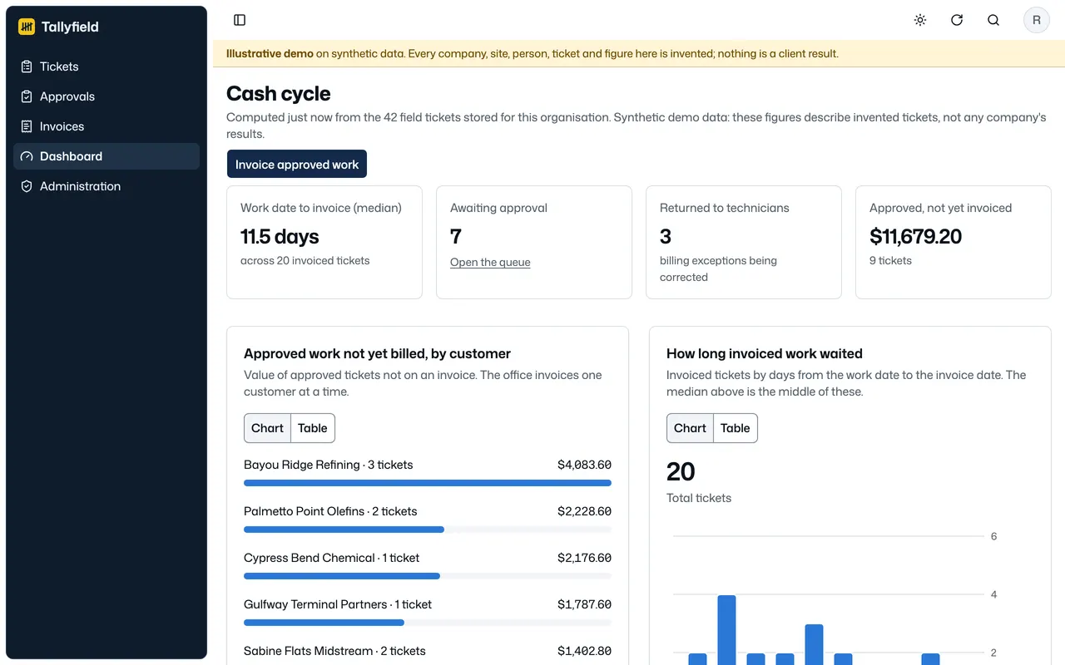This screenshot has width=1065, height=665.
Task: Open search with the magnifier icon
Action: click(993, 20)
